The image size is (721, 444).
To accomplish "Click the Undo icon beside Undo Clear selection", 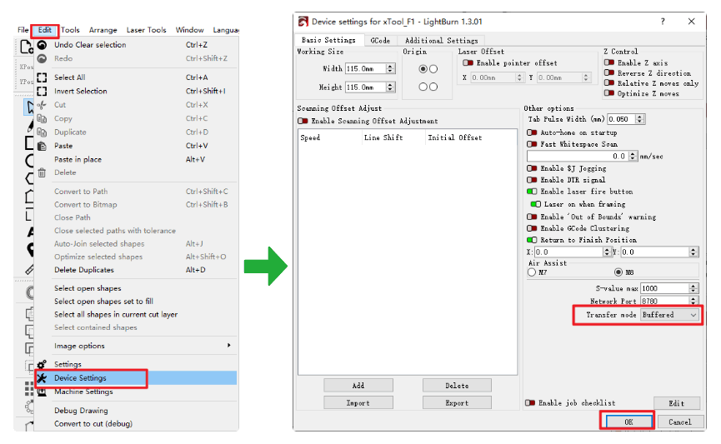I will click(42, 45).
